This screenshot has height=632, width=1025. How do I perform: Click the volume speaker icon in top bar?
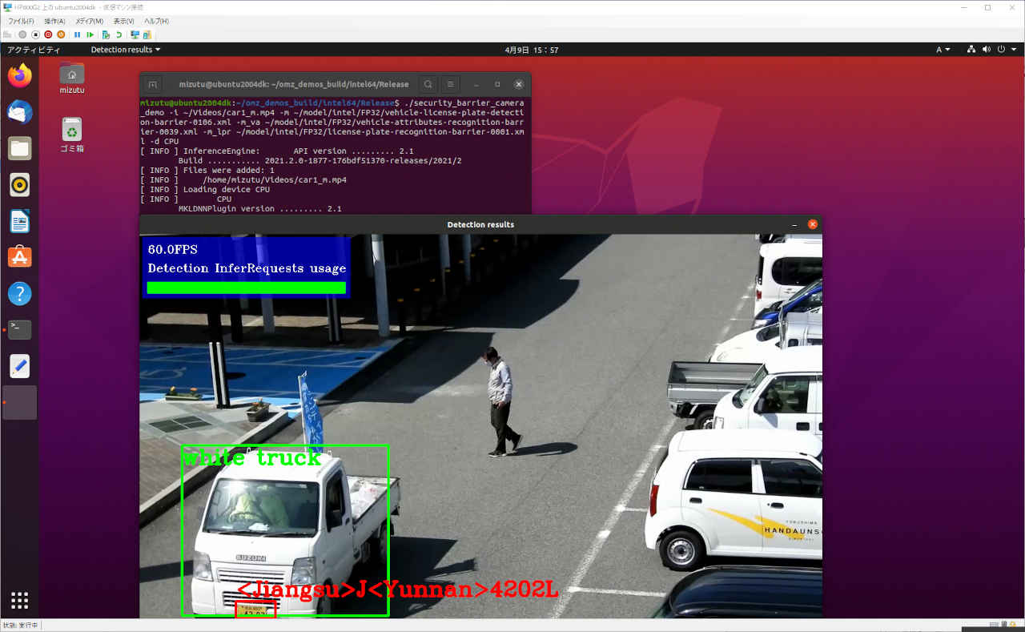[986, 50]
